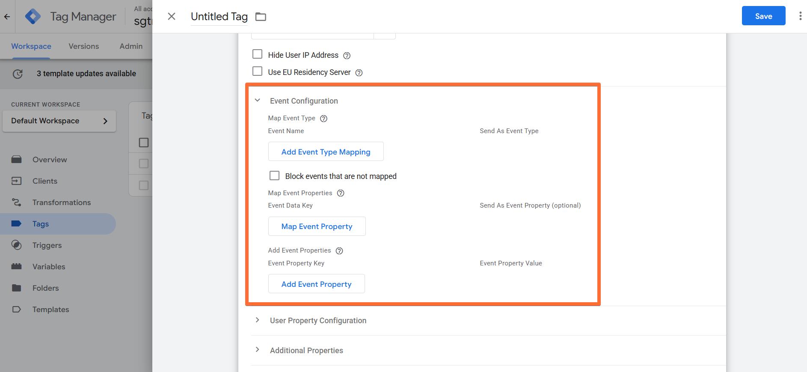Save the tag with Save button
807x372 pixels.
[x=764, y=16]
